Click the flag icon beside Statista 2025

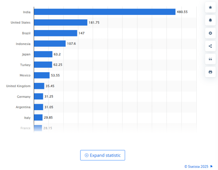coord(211,167)
